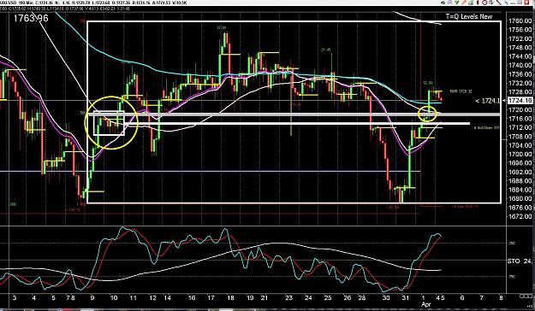
Task: Click the 1692.00 price axis label
Action: (520, 172)
